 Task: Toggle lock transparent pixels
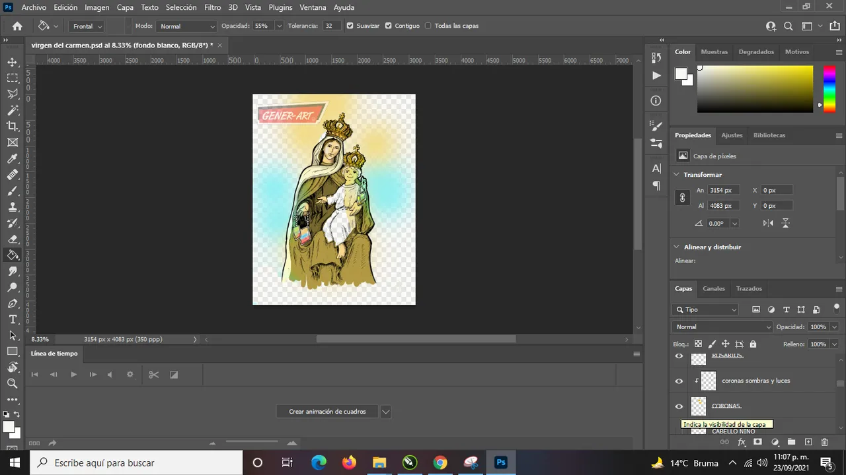point(698,344)
